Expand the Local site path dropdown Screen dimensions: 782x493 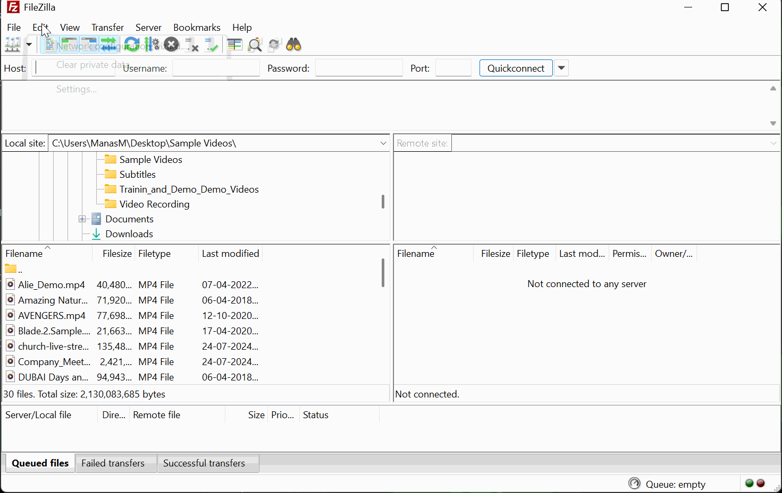[x=383, y=143]
